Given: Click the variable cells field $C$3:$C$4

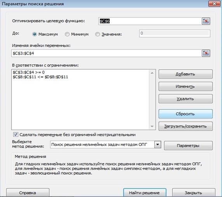Looking at the screenshot, I should pos(107,53).
